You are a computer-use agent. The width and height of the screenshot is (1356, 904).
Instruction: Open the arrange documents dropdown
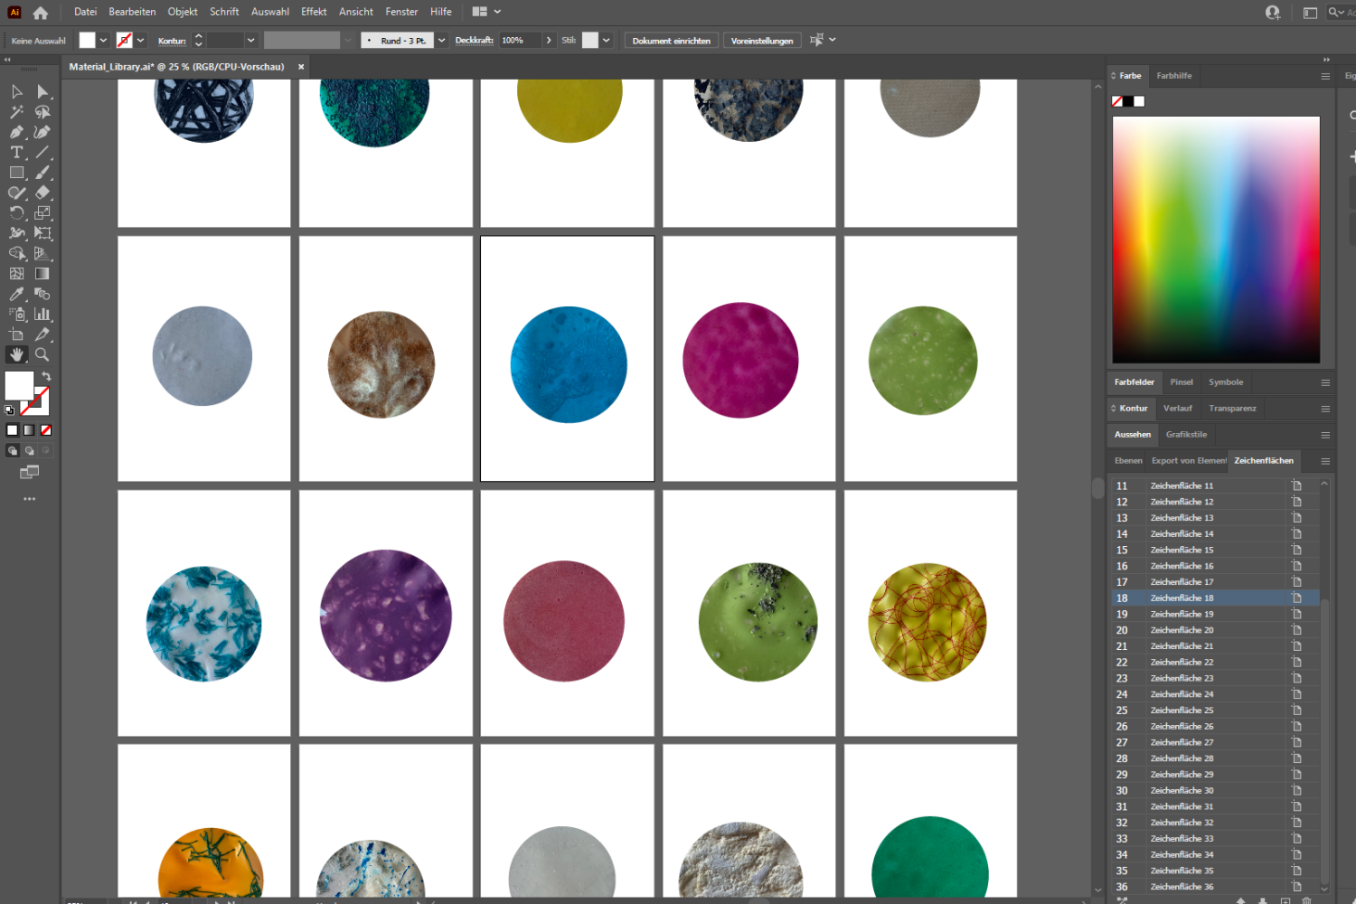(x=486, y=12)
